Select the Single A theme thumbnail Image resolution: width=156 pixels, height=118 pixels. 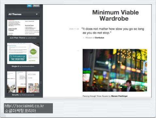click(x=23, y=53)
